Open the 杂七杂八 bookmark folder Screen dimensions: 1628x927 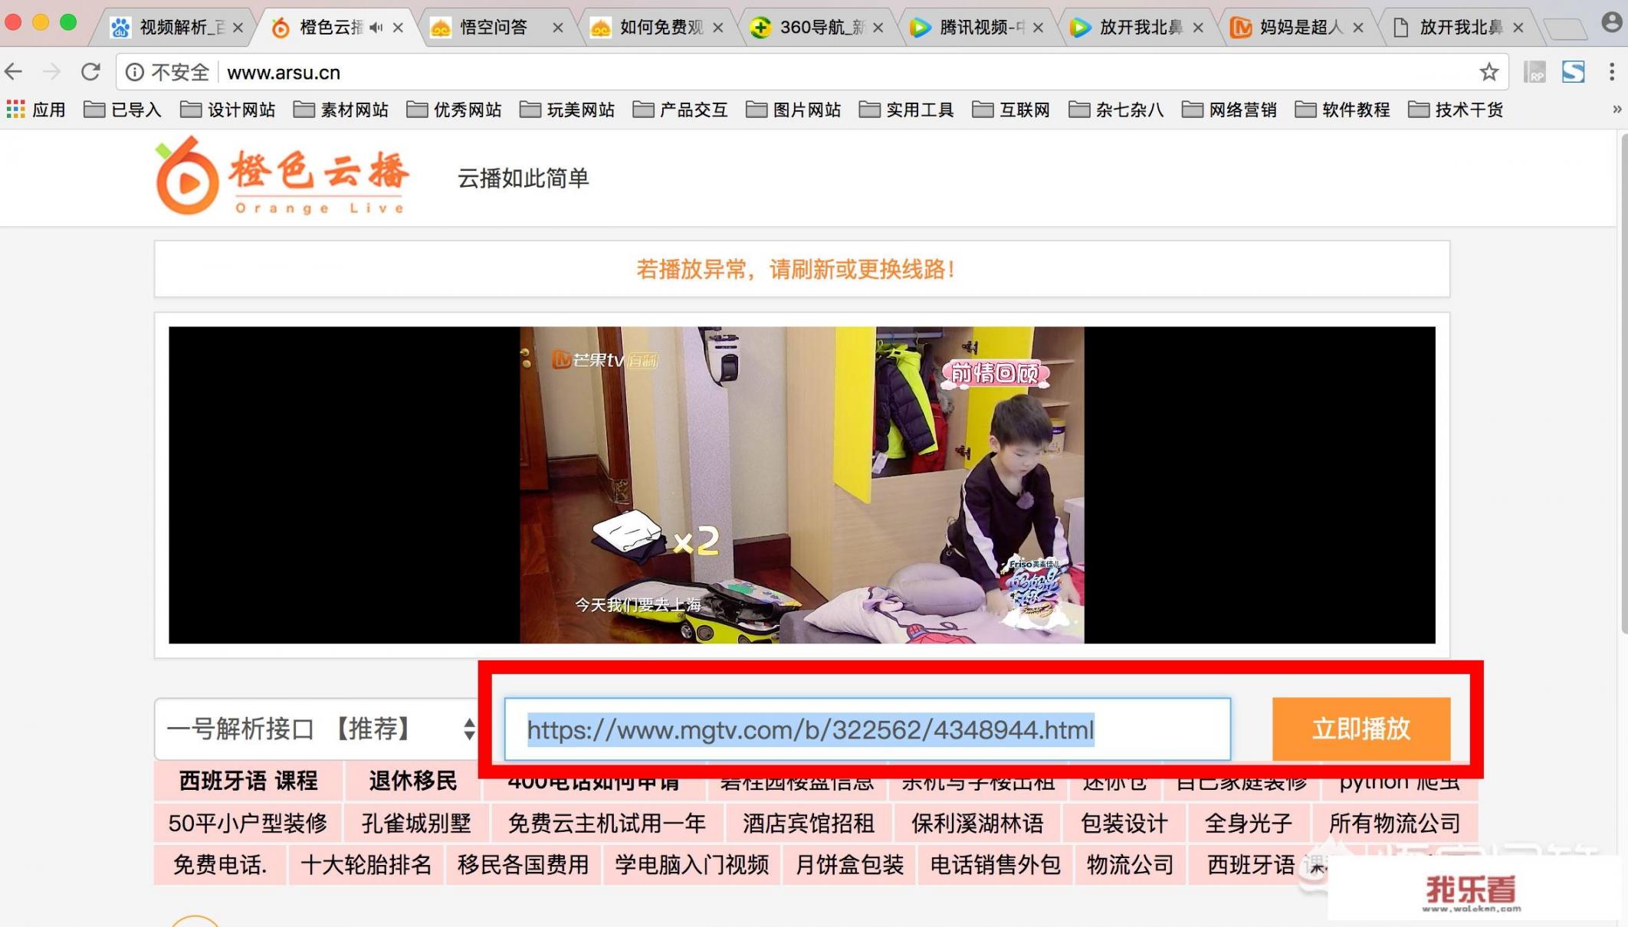pos(1116,110)
